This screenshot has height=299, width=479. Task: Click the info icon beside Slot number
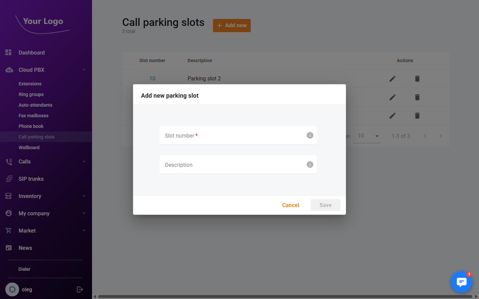(310, 135)
